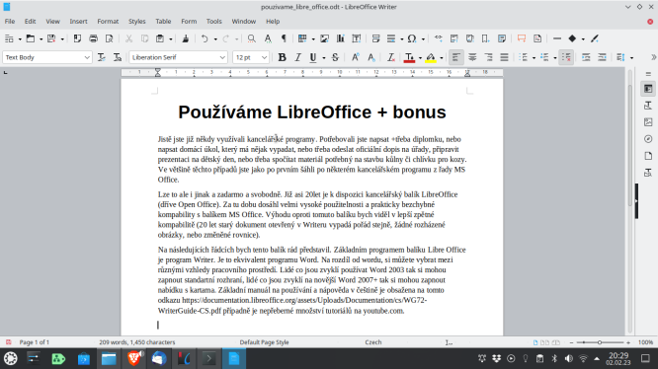Screen dimensions: 658x369
Task: Click the Strikethrough icon
Action: tap(335, 57)
